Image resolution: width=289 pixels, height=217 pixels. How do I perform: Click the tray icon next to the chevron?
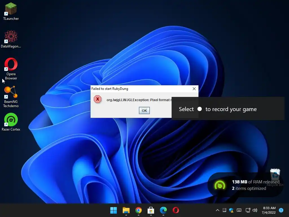[x=224, y=210]
